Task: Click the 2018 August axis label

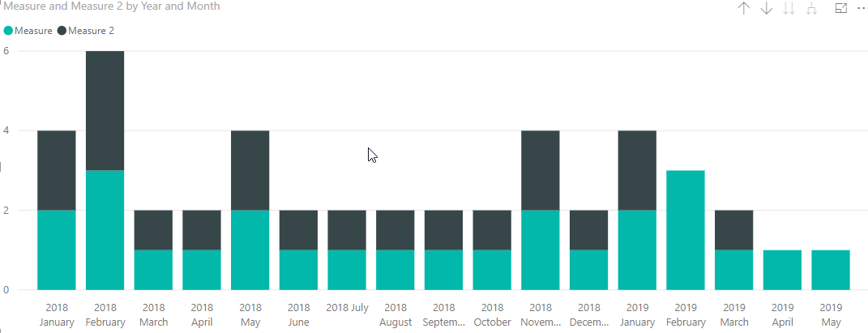Action: click(396, 314)
